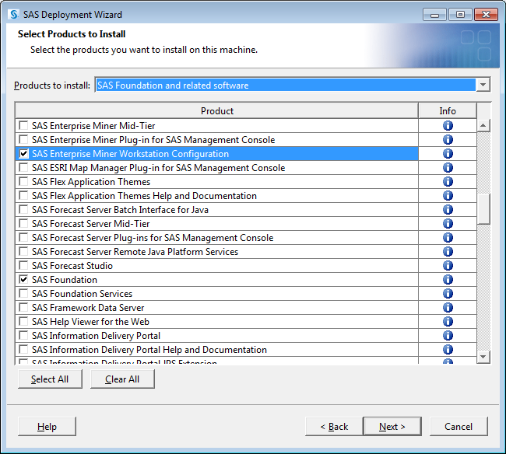Go Back to previous wizard step
Image resolution: width=506 pixels, height=454 pixels.
click(334, 427)
